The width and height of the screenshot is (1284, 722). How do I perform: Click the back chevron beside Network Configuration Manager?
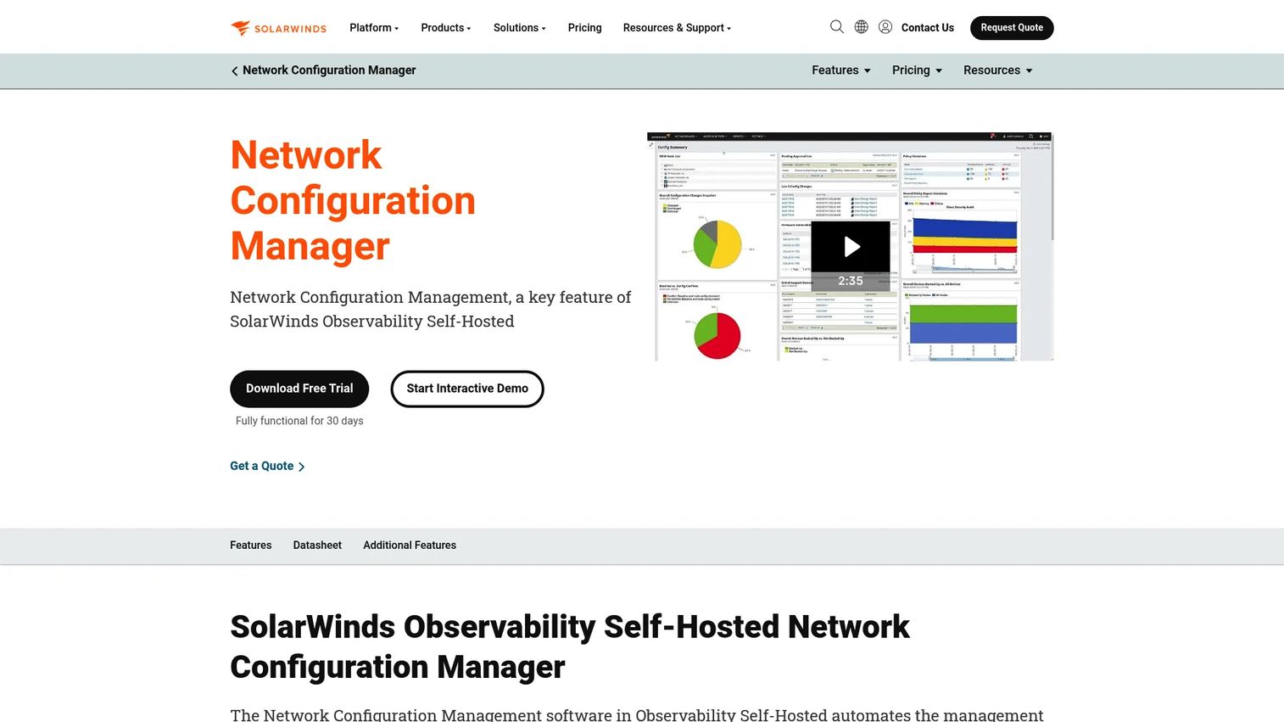[234, 70]
